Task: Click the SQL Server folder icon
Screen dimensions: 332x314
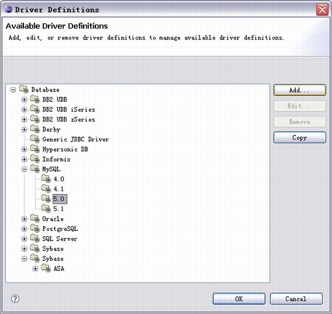Action: [x=35, y=238]
